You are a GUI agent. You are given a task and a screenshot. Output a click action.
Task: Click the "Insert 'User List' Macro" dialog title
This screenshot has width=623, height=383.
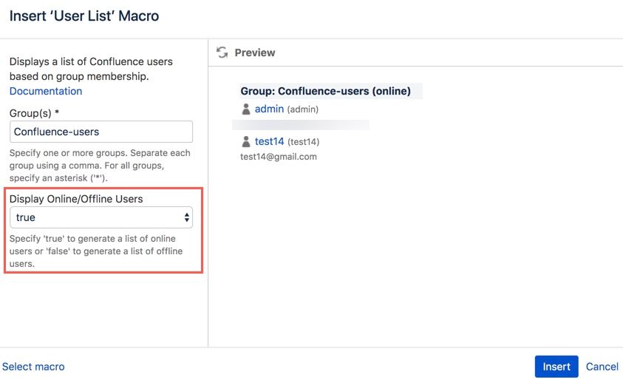pos(84,16)
